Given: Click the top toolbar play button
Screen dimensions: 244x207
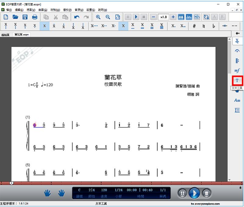Looking at the screenshot, I should click(x=136, y=17).
